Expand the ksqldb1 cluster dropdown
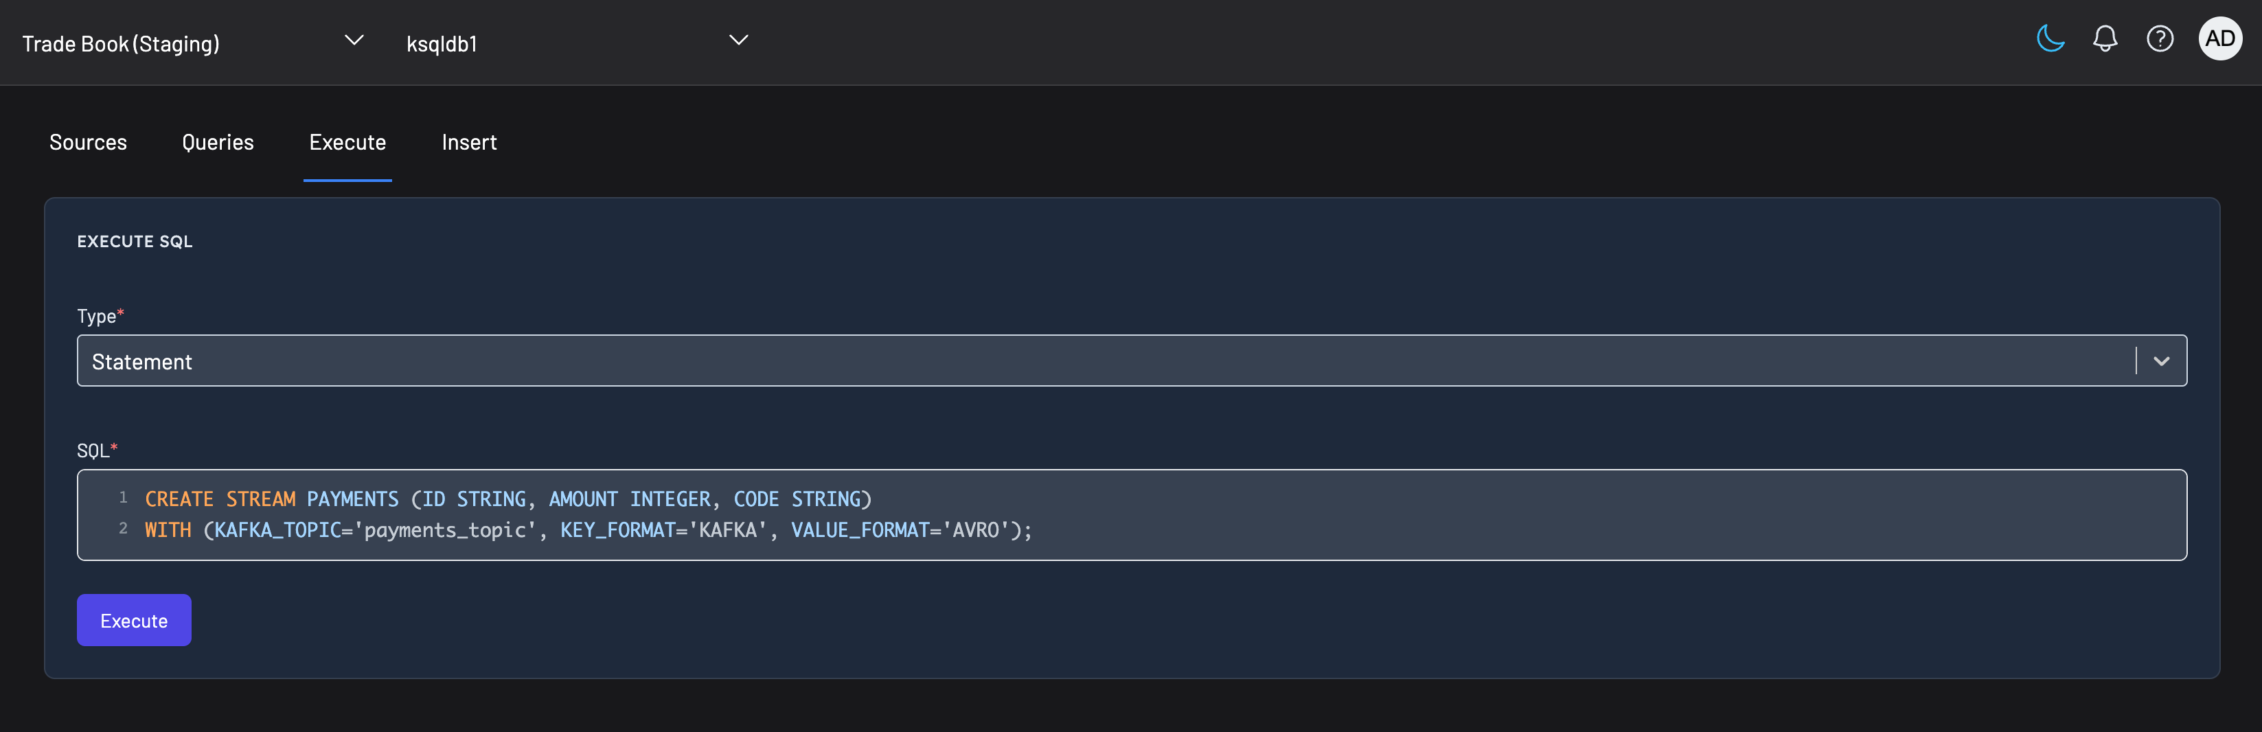Viewport: 2262px width, 732px height. [x=738, y=40]
